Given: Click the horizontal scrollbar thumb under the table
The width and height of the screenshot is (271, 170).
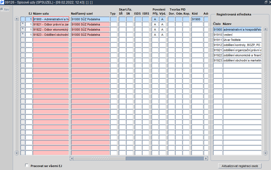Looking at the screenshot, I should click(100, 158).
